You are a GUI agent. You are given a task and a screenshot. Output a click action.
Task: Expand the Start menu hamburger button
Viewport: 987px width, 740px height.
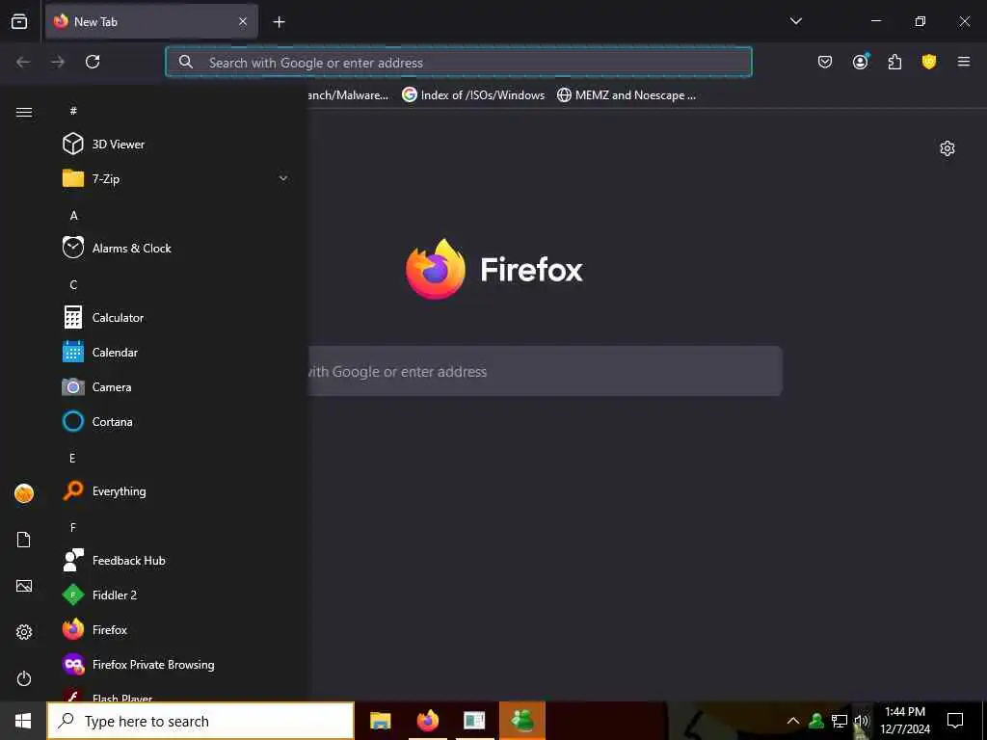coord(24,112)
